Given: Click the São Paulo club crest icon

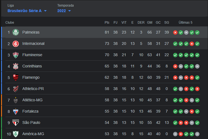Looking at the screenshot, I should 16,122.
